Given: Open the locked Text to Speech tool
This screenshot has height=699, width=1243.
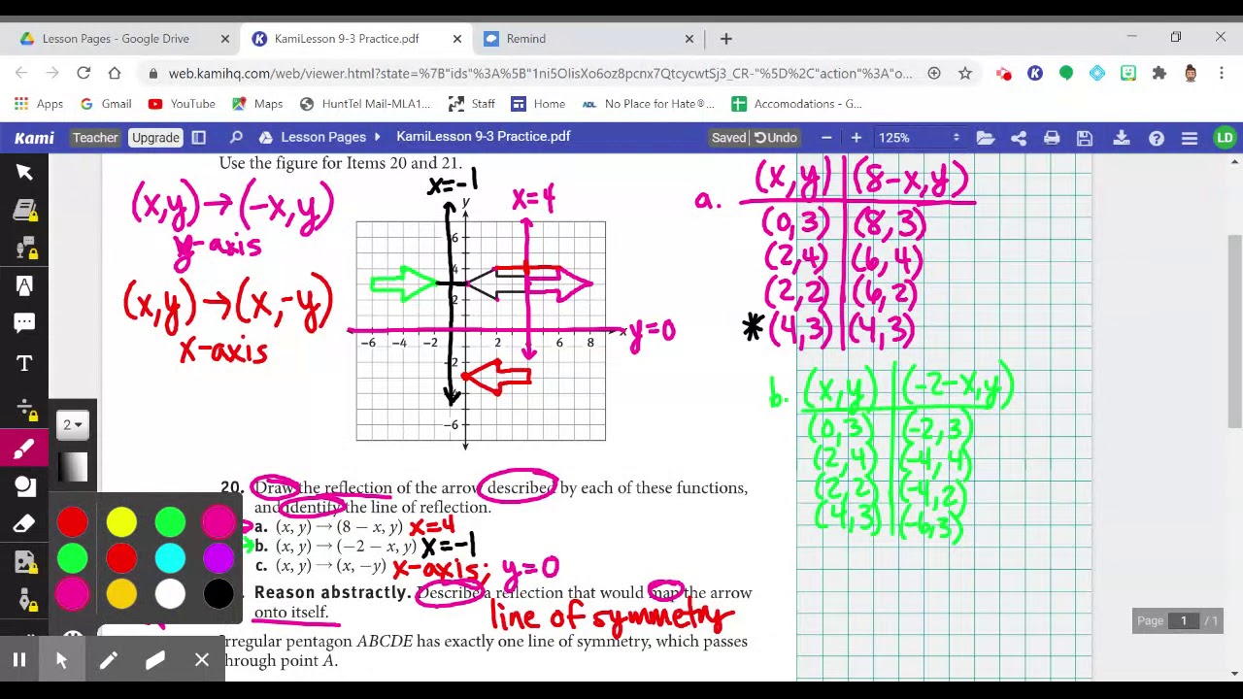Looking at the screenshot, I should (x=24, y=249).
